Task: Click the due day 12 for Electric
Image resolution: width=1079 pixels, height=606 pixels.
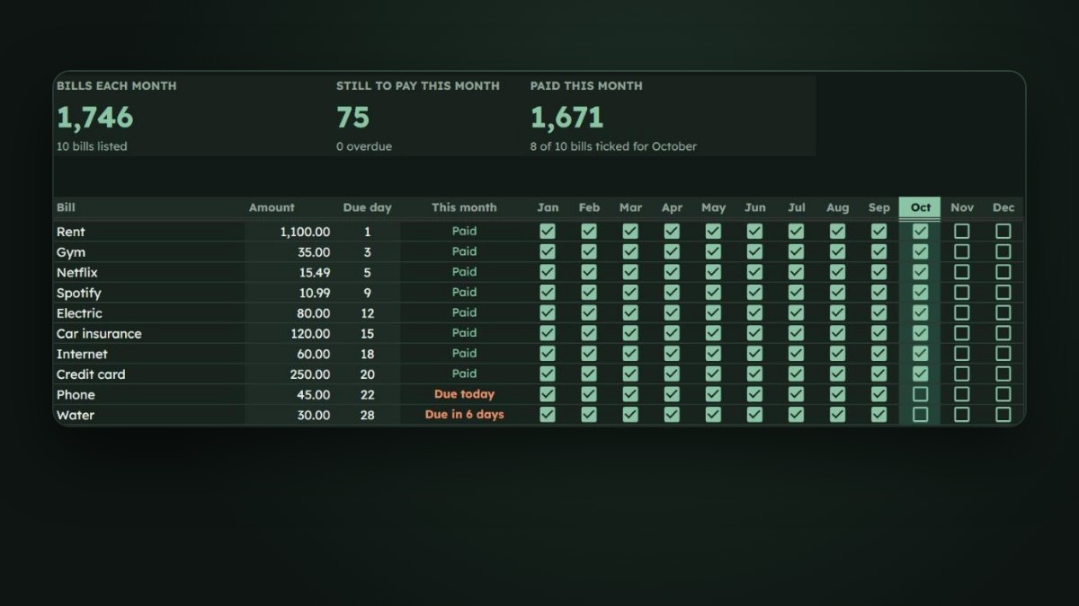Action: 367,313
